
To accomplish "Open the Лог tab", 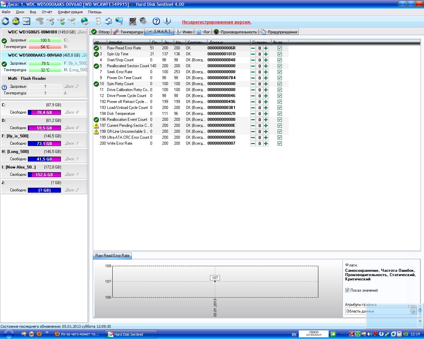I will [203, 32].
